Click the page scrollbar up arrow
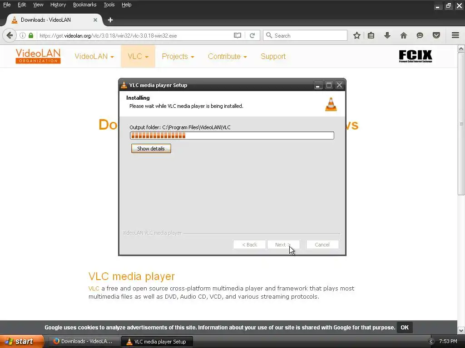Screen dimensions: 465x348 click(461, 49)
